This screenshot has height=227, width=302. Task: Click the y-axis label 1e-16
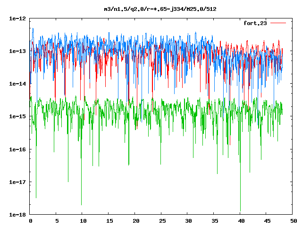[x=17, y=149]
